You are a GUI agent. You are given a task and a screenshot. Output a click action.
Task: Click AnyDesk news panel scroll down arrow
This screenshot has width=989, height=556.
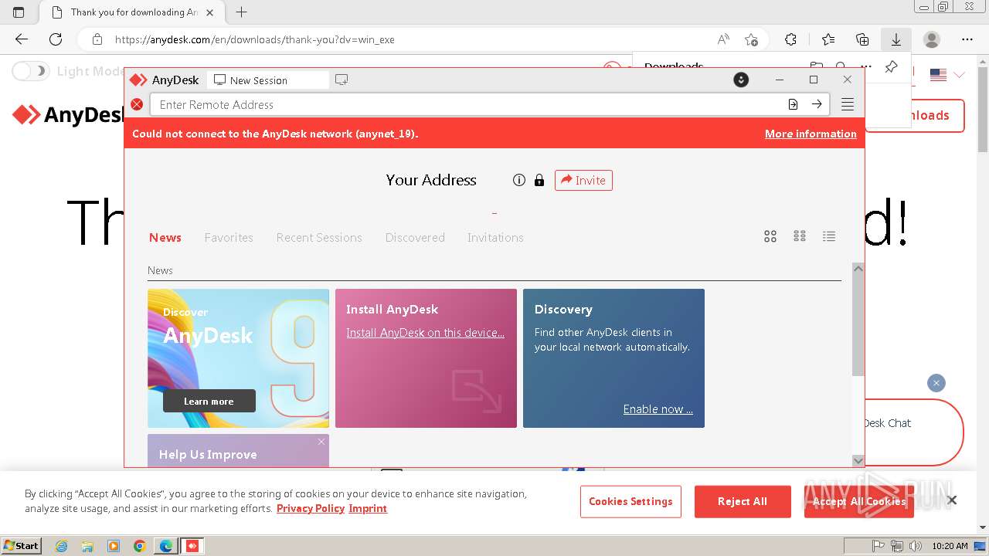click(858, 460)
